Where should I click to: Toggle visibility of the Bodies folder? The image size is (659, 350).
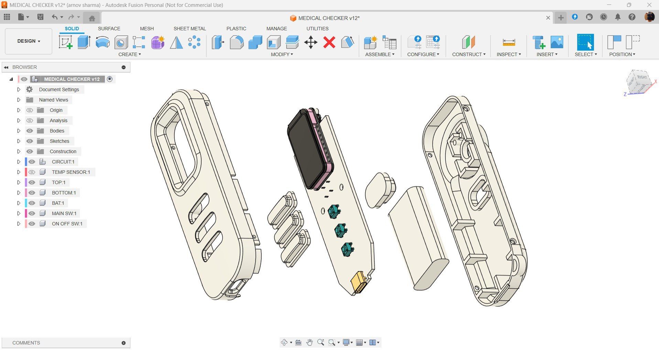click(30, 131)
